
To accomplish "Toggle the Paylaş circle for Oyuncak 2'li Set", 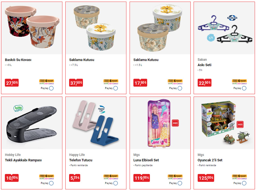I will (244, 183).
